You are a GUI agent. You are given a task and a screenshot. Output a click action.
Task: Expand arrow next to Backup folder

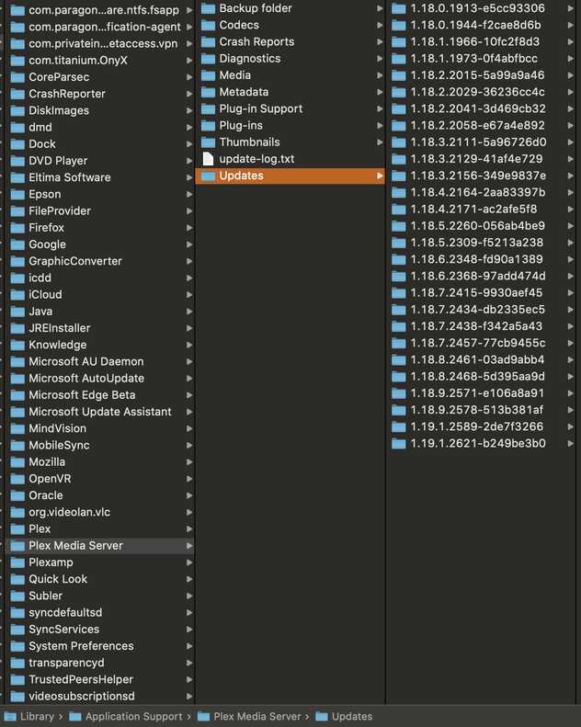coord(380,8)
